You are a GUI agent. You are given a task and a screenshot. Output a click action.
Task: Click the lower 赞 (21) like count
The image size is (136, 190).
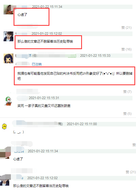point(131,172)
